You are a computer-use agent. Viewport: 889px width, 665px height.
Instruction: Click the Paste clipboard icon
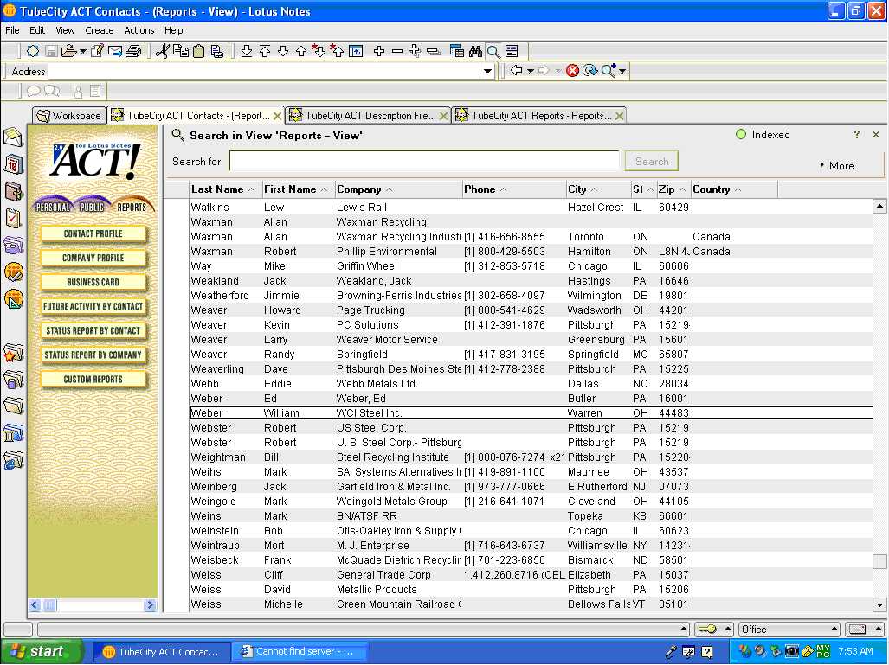[198, 52]
